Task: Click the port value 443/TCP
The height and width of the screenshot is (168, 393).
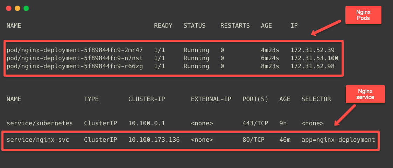Action: coord(255,123)
